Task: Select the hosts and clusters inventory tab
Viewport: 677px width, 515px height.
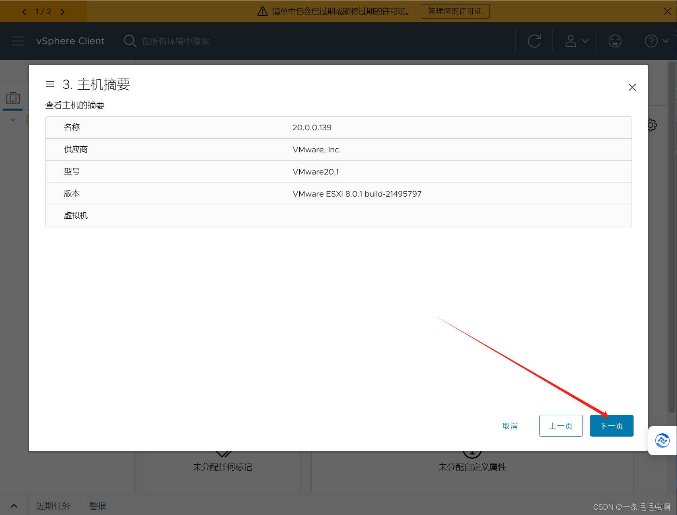Action: click(13, 98)
